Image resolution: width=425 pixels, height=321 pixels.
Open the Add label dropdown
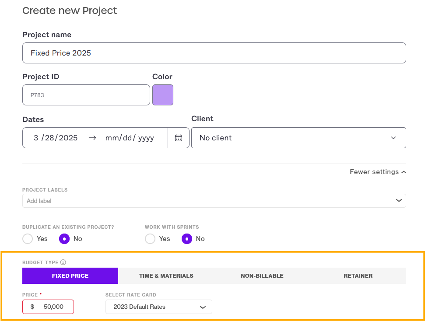214,201
